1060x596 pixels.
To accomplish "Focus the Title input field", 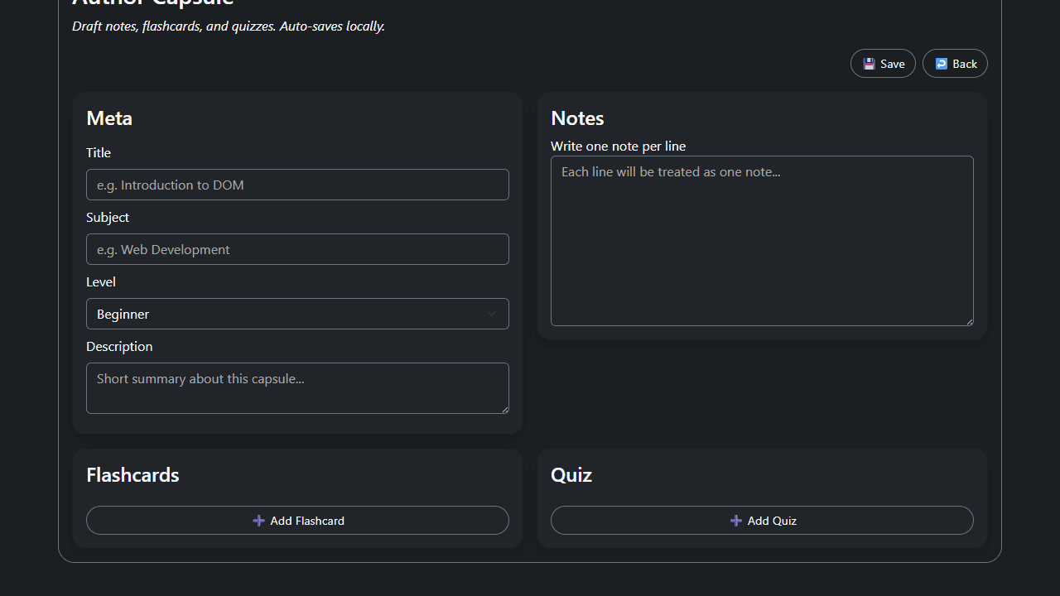I will 297,185.
